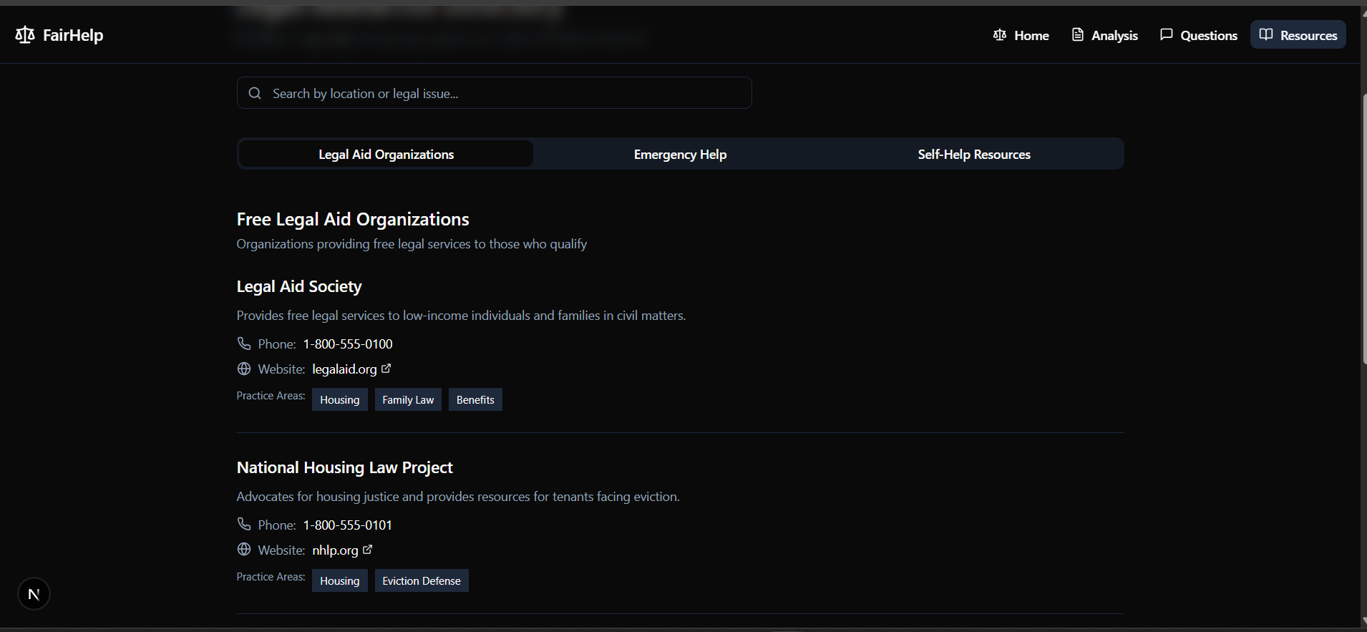The height and width of the screenshot is (632, 1367).
Task: Click the magnifier icon in search box
Action: pyautogui.click(x=255, y=93)
